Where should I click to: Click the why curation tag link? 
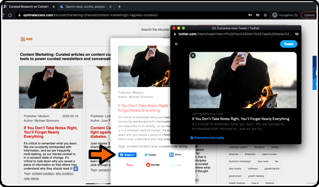tap(64, 173)
